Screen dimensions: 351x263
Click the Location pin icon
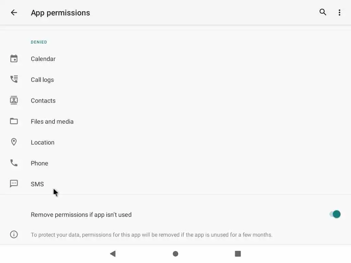pyautogui.click(x=14, y=142)
